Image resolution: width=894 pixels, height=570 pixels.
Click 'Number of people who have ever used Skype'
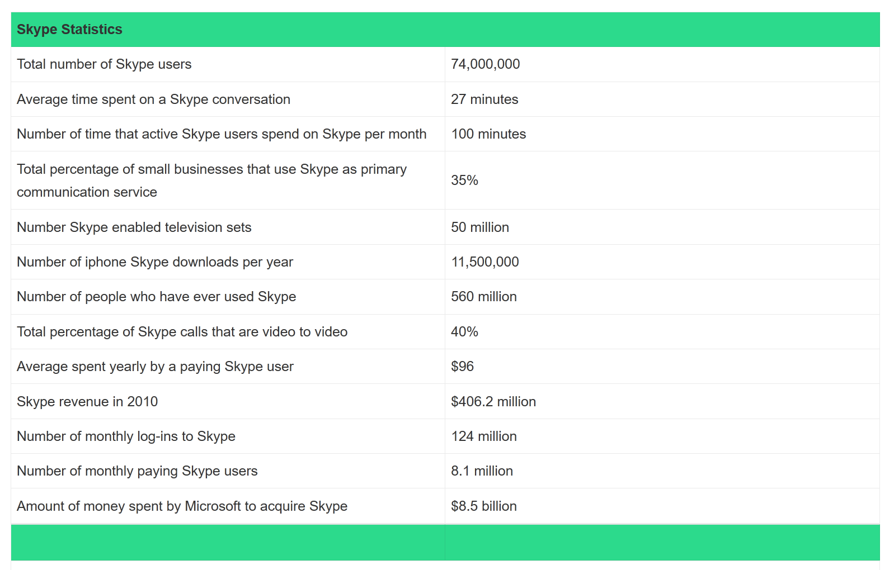(156, 297)
